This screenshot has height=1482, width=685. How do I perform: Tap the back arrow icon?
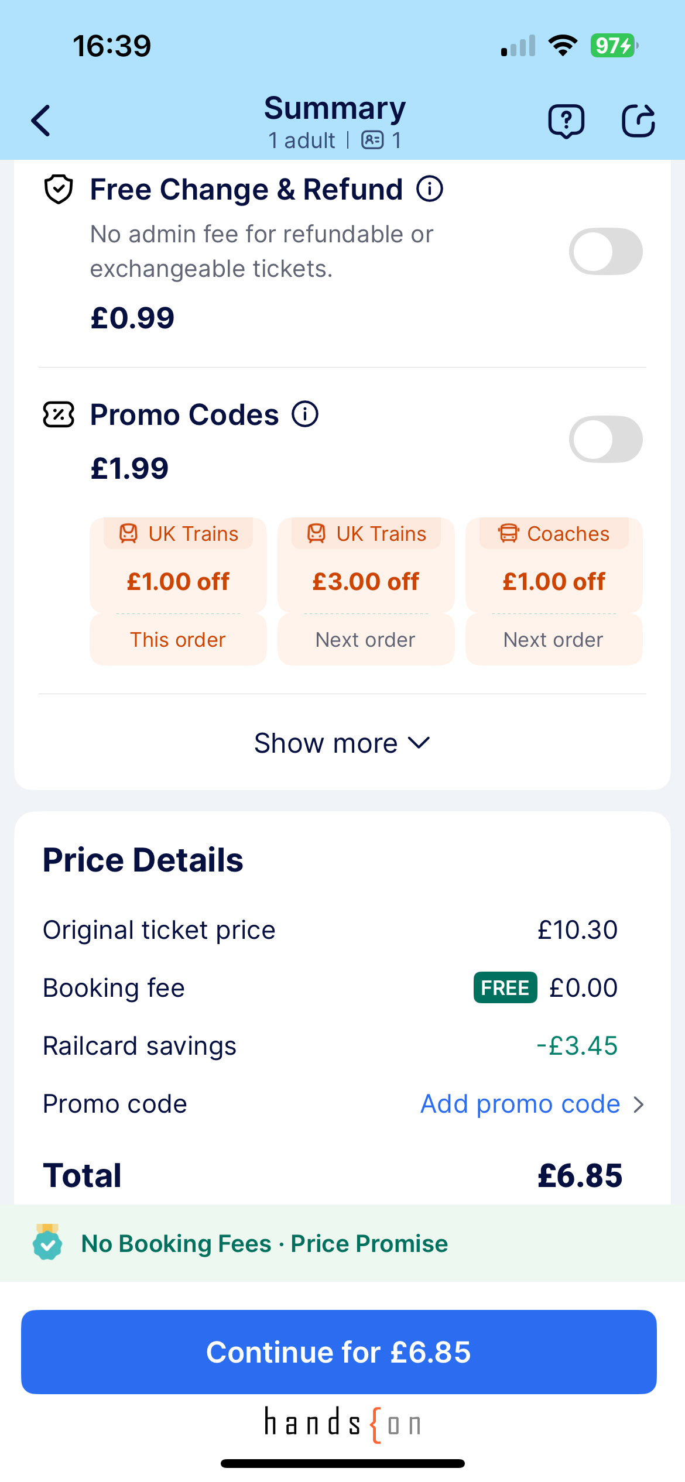click(41, 121)
